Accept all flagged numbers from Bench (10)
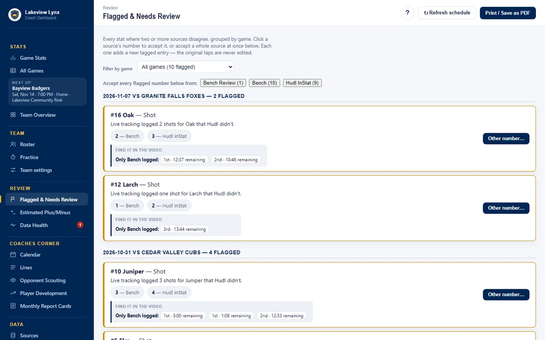The height and width of the screenshot is (340, 545). click(x=264, y=83)
